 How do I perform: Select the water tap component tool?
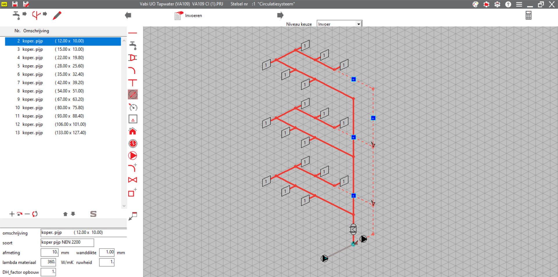coord(133,46)
